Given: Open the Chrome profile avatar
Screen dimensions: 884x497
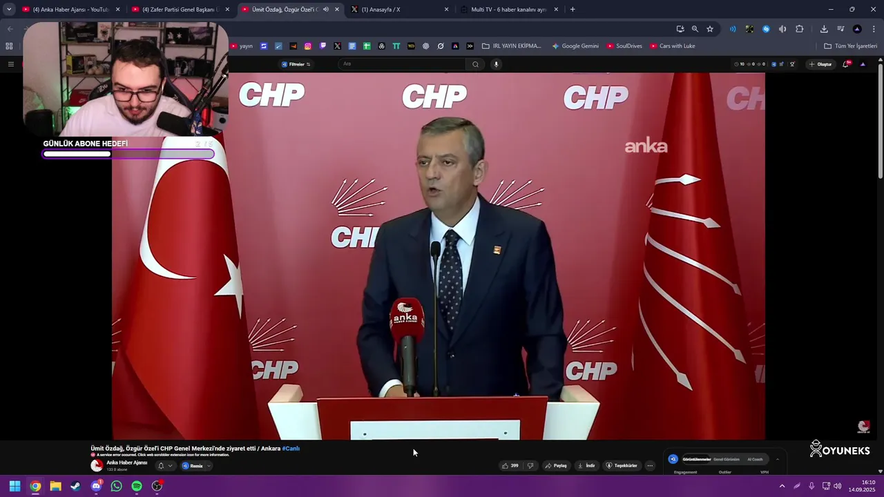Looking at the screenshot, I should click(x=857, y=29).
